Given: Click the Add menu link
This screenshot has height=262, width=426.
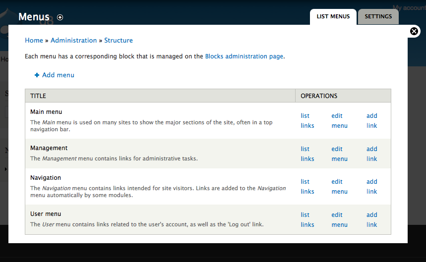Looking at the screenshot, I should pos(58,75).
